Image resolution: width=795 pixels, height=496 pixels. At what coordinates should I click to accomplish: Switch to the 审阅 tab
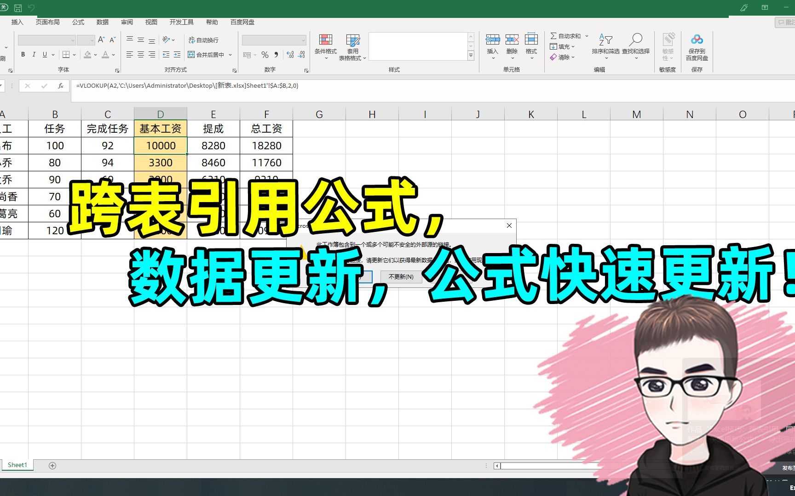tap(127, 22)
